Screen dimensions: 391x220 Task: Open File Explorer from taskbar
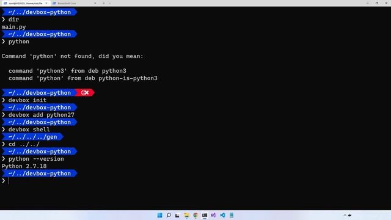click(x=186, y=215)
